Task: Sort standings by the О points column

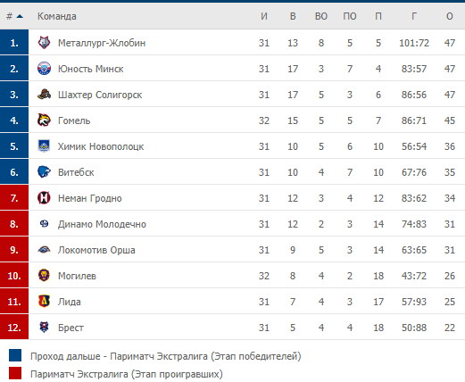Action: pyautogui.click(x=450, y=16)
